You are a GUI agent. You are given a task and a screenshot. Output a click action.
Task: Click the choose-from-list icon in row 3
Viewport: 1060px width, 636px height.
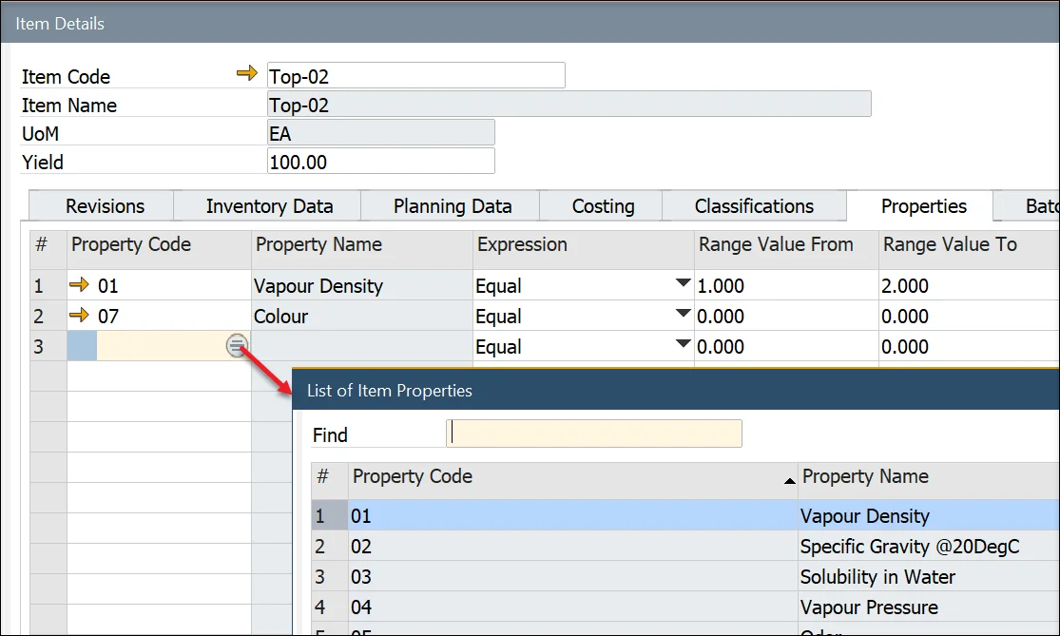tap(237, 346)
